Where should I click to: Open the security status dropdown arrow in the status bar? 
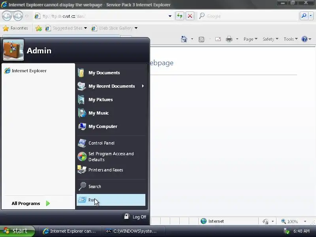(x=273, y=221)
